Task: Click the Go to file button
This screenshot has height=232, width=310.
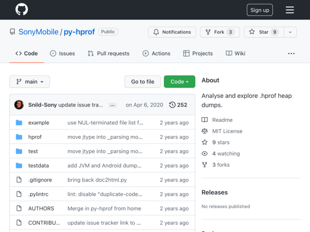Action: click(142, 82)
